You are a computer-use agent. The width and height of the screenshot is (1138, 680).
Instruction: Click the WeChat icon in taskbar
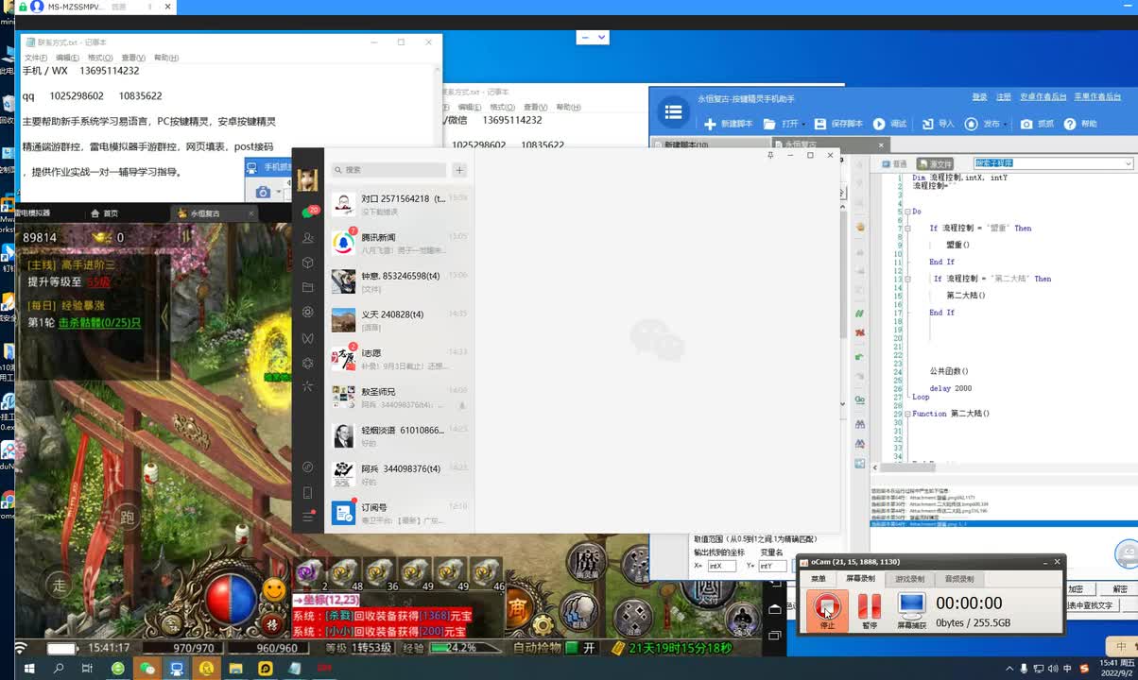click(x=147, y=669)
